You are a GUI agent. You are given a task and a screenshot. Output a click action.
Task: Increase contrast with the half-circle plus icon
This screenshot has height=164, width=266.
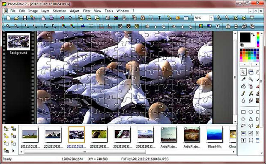point(35,26)
